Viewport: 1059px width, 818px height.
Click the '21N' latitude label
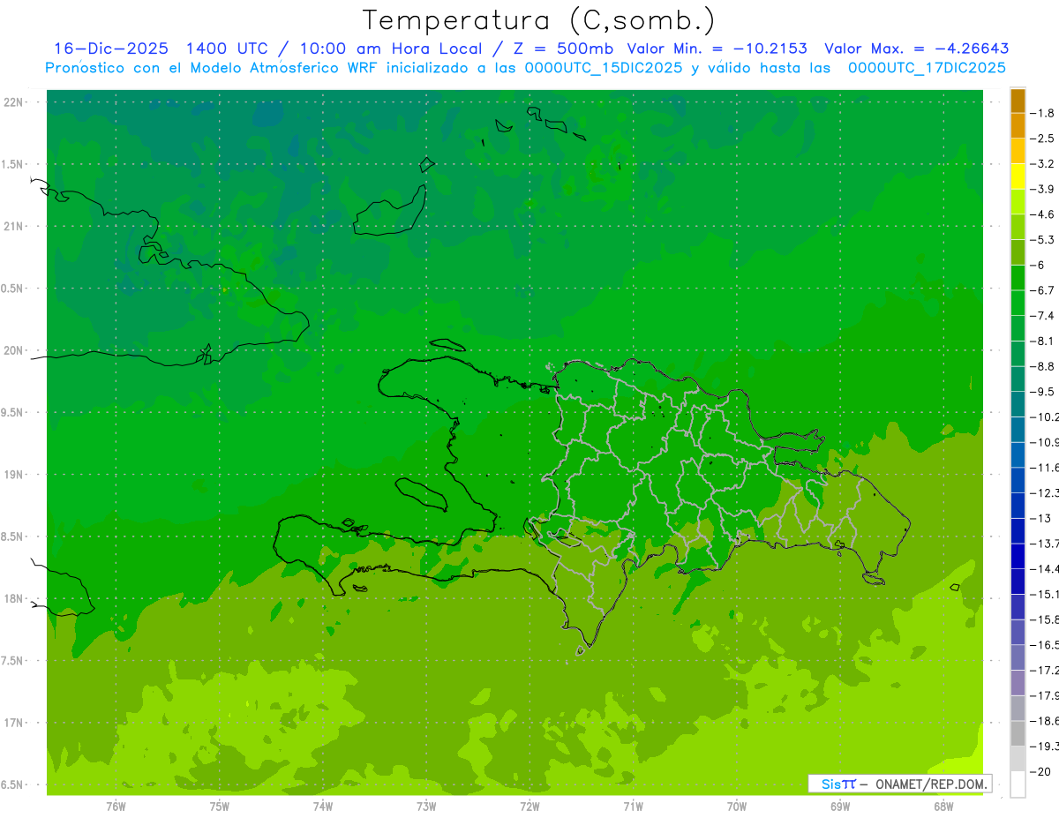(15, 226)
